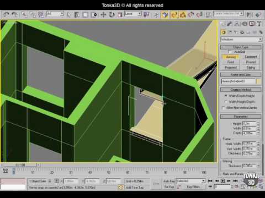265x198 pixels.
Task: Select the Select and Link tool
Action: (24, 15)
